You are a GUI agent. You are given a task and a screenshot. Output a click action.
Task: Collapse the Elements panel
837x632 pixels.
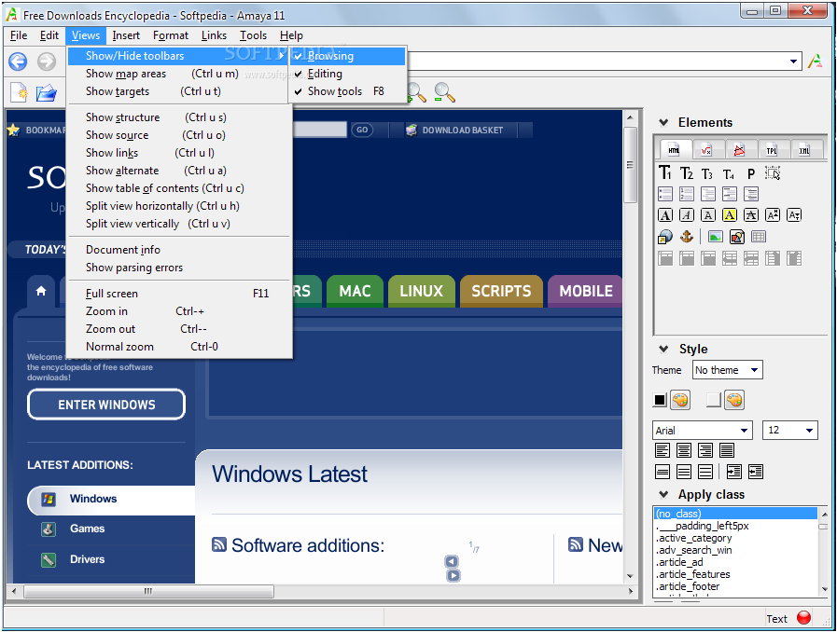[663, 123]
